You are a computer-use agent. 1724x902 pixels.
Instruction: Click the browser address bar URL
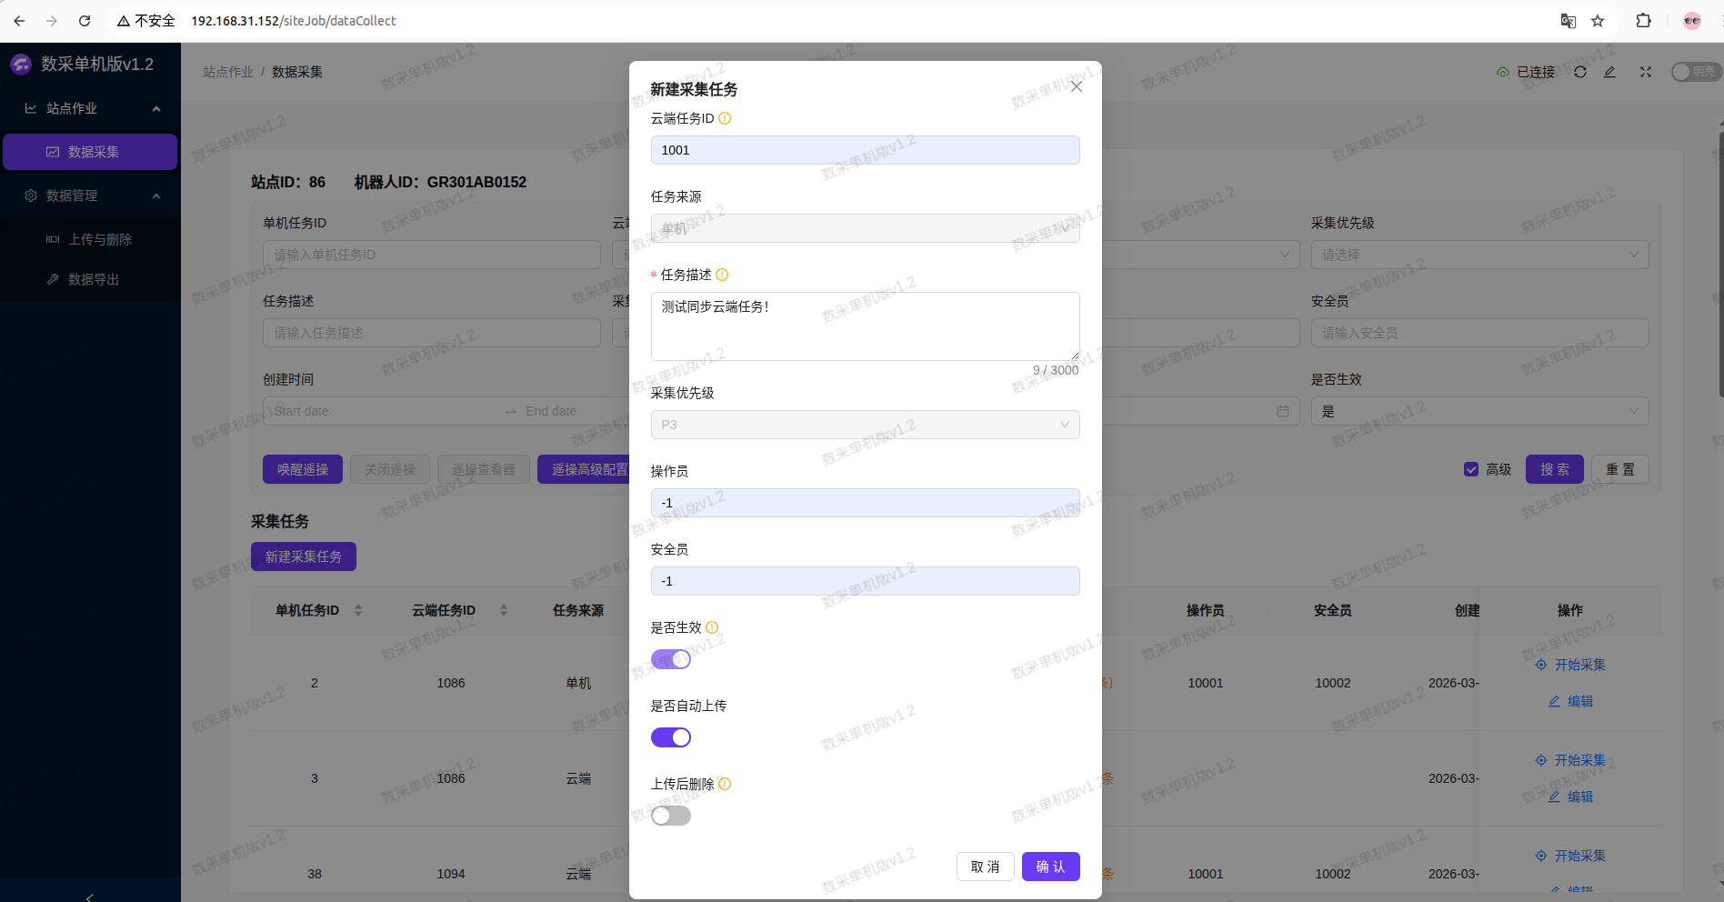click(x=294, y=21)
